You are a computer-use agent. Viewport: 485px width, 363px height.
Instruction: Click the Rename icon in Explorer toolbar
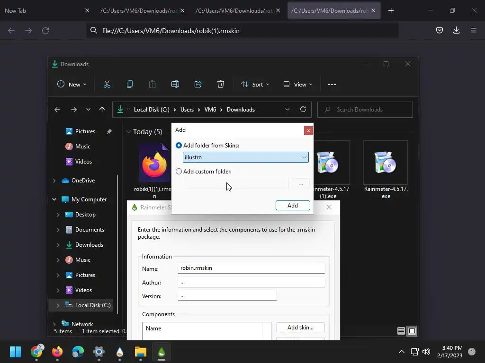tap(175, 84)
